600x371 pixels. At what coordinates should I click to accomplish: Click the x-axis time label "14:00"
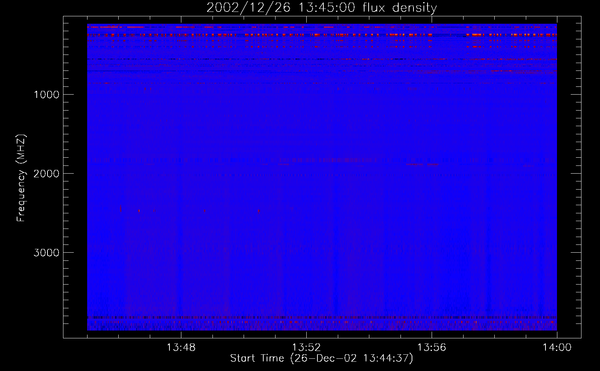(x=557, y=348)
